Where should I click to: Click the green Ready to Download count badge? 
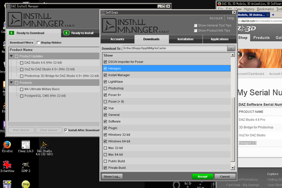[11, 33]
